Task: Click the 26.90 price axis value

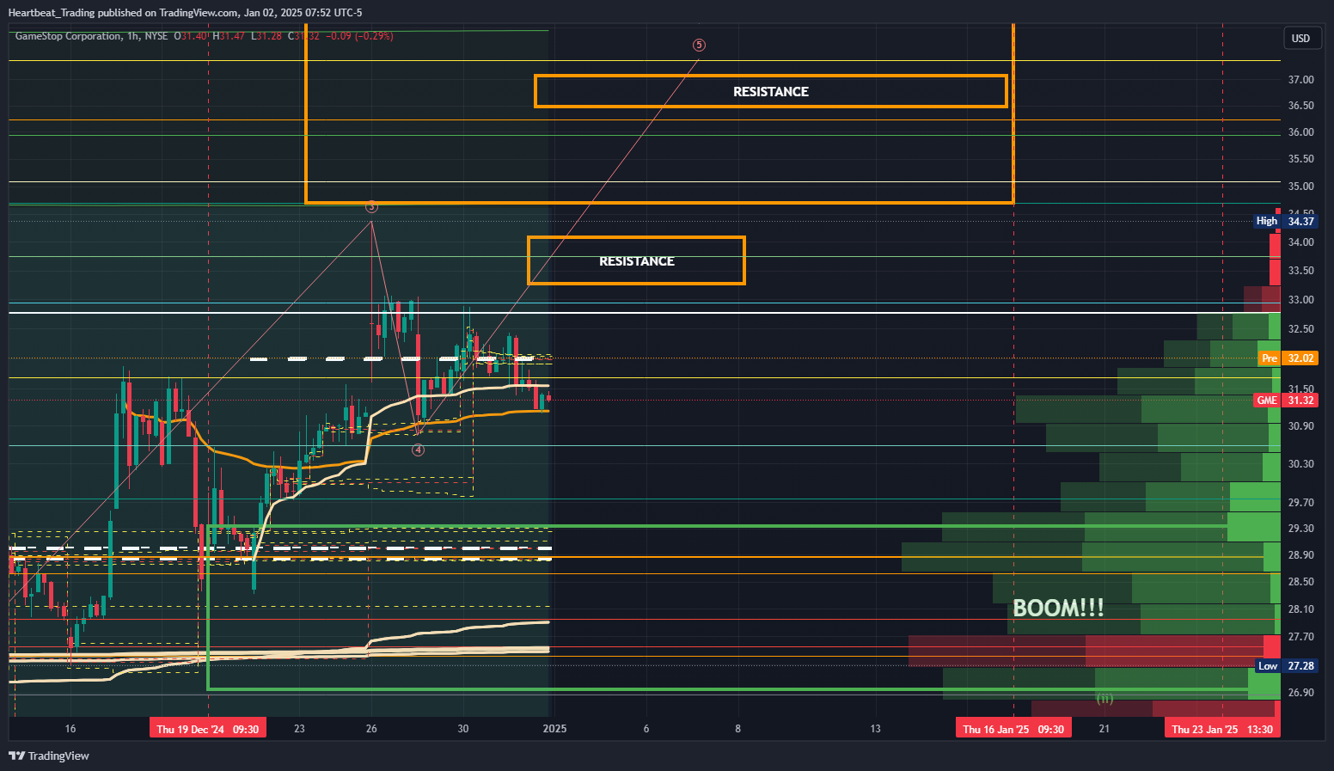Action: (1300, 693)
